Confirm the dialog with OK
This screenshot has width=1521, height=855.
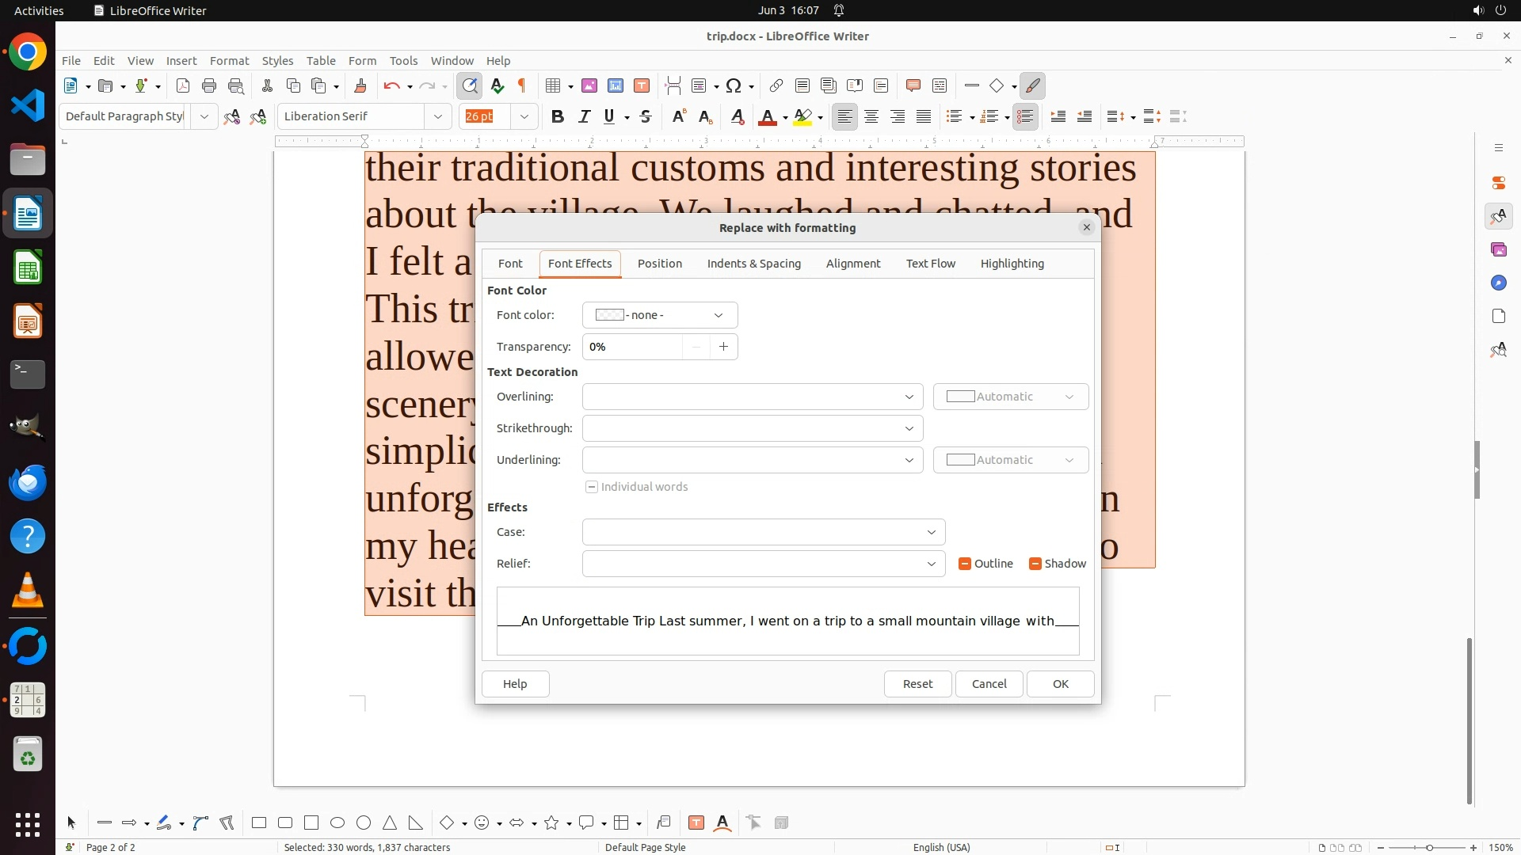(1060, 684)
